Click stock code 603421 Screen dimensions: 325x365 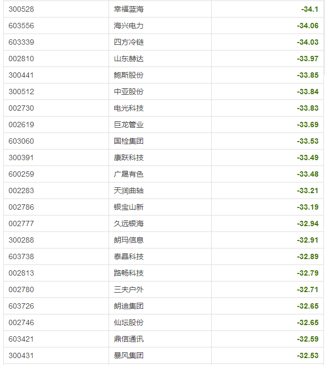21,339
